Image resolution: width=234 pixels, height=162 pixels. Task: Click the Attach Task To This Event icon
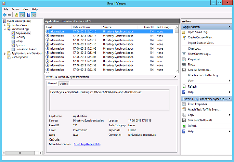pyautogui.click(x=184, y=109)
